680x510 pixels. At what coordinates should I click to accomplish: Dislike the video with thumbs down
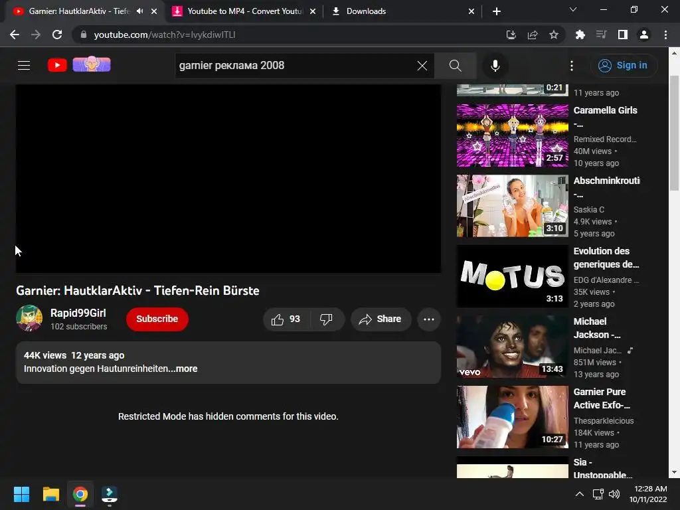[327, 319]
